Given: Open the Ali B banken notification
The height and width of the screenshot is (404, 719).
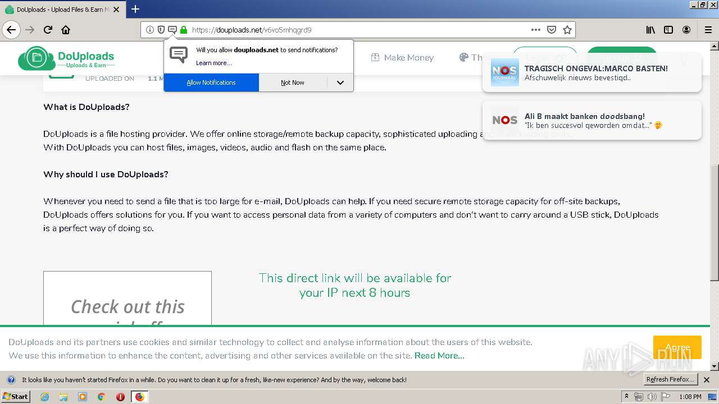Looking at the screenshot, I should (591, 121).
